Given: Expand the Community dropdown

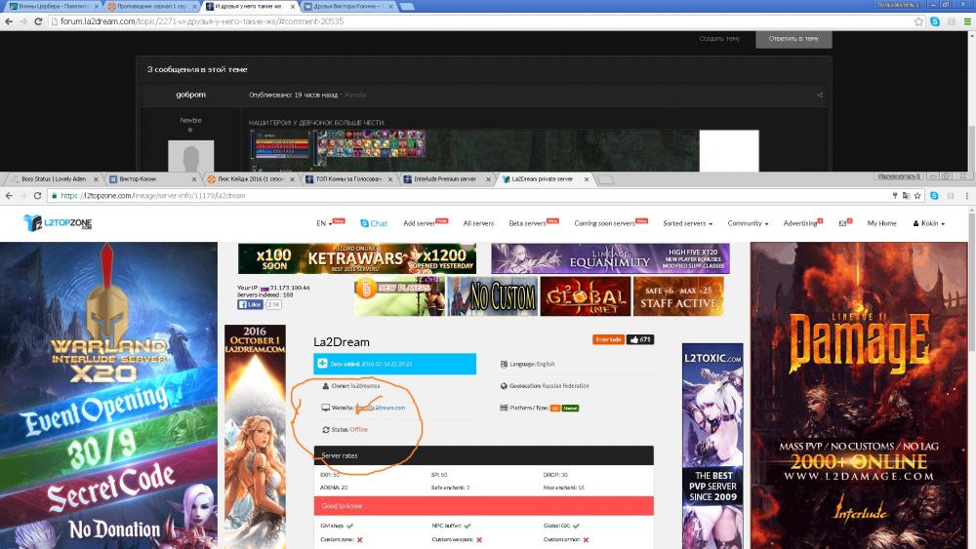Looking at the screenshot, I should click(748, 223).
